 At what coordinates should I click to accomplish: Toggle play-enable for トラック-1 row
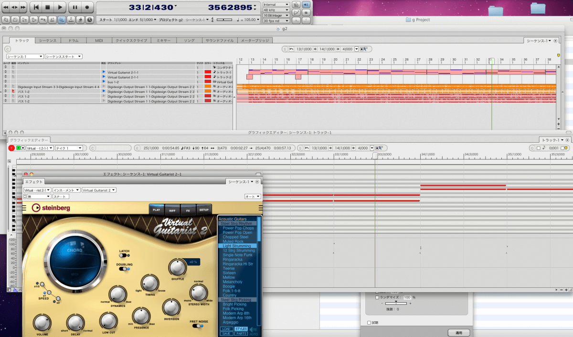pos(104,72)
